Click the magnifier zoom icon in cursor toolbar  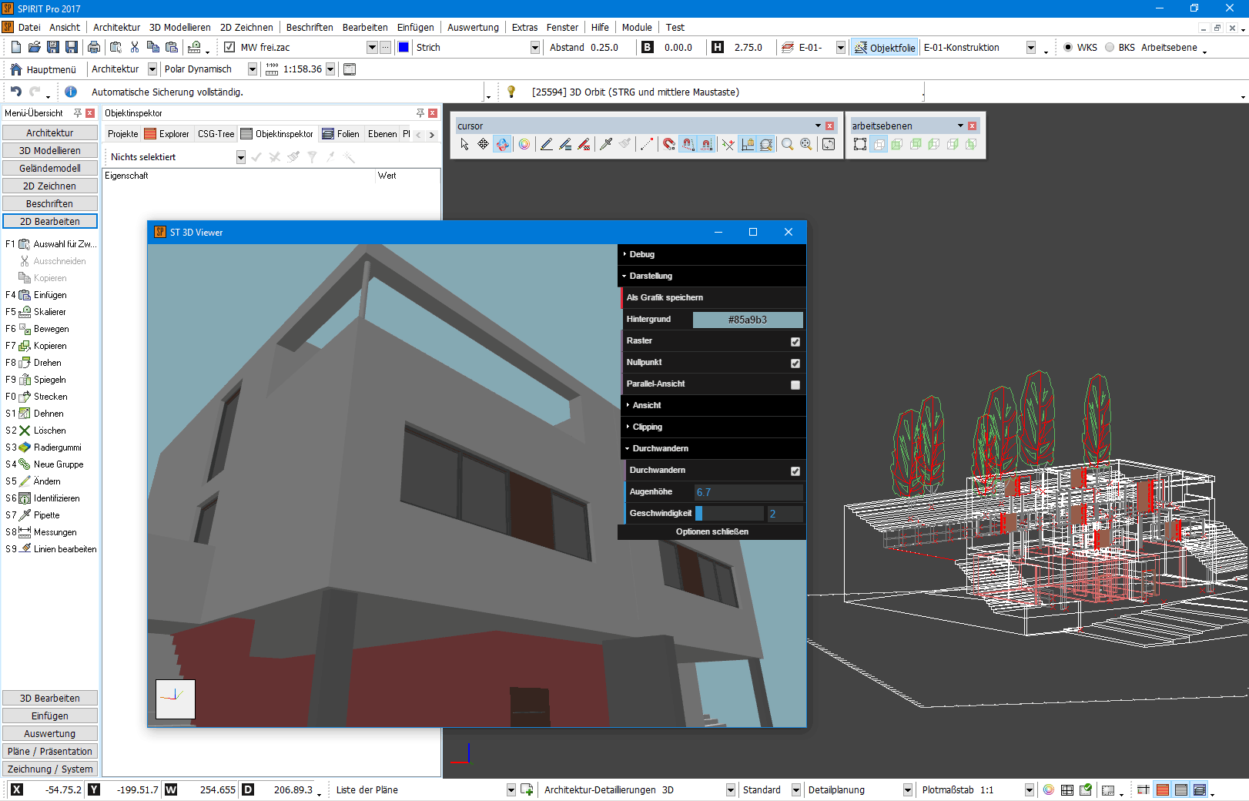tap(787, 144)
